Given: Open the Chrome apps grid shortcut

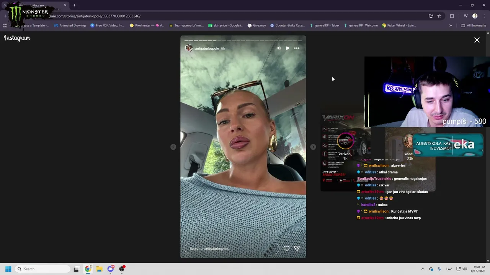Looking at the screenshot, I should tap(5, 26).
